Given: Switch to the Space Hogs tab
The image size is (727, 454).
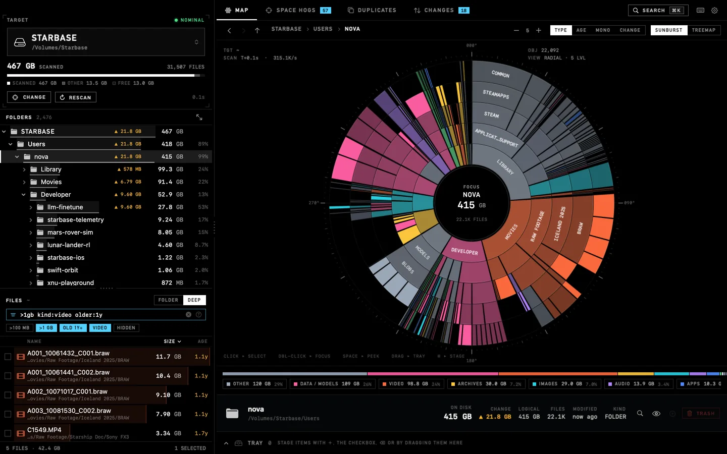Looking at the screenshot, I should pos(298,10).
